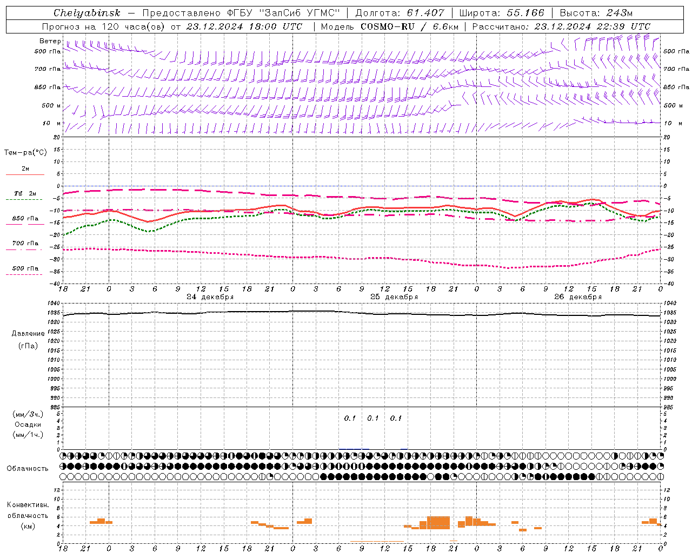Click the 'Рассчитано: 23.12.2024 22:39 UTC' timestamp
Viewport: 692px width, 553px height.
[561, 26]
